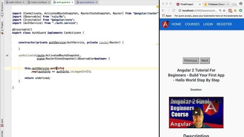Fold the import statements block

pyautogui.click(x=11, y=13)
